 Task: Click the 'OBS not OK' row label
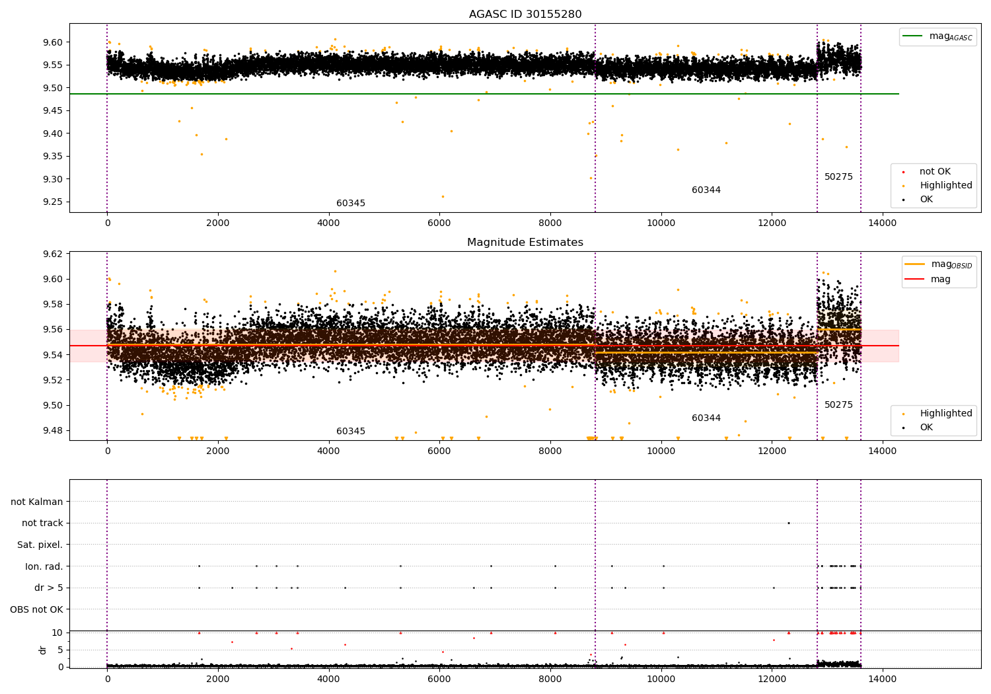point(37,609)
